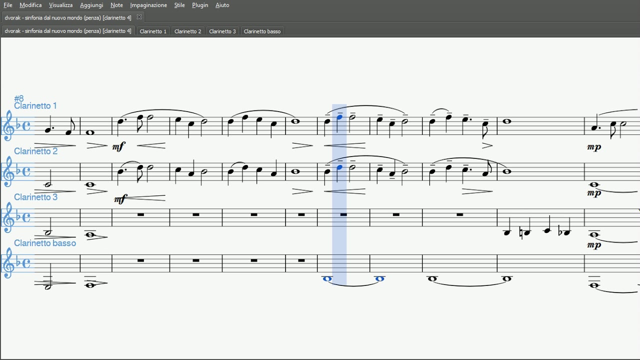The height and width of the screenshot is (360, 640).
Task: Switch to the Clarinetto basso part tab
Action: [262, 31]
